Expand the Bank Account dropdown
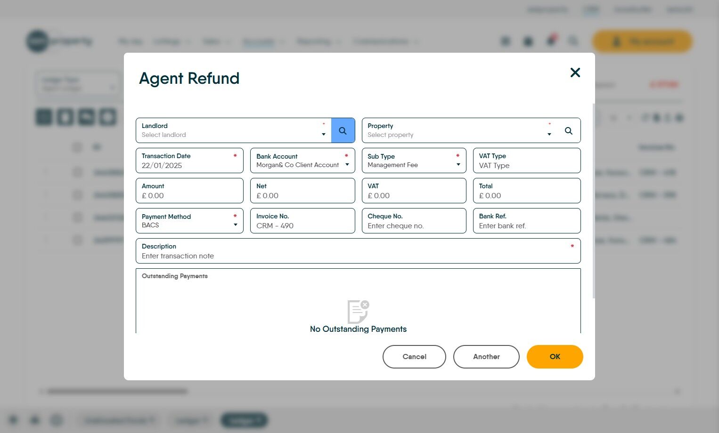Viewport: 719px width, 433px height. [302, 160]
